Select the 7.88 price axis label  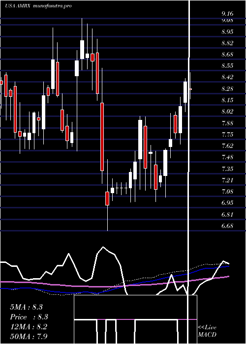click(227, 123)
